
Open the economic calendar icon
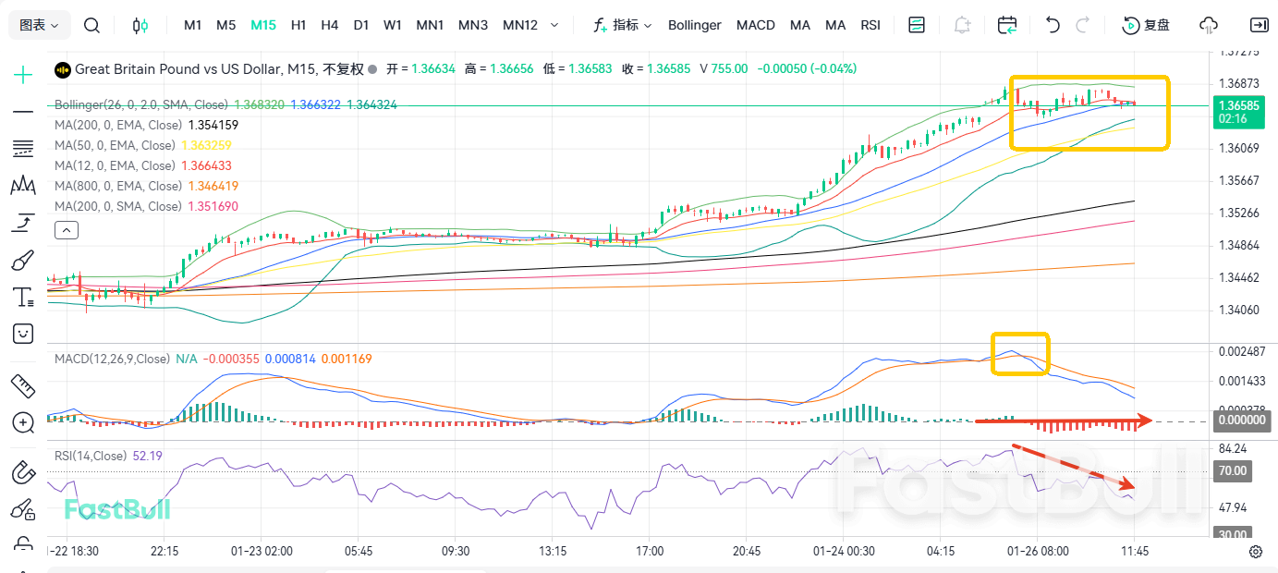pos(1006,25)
